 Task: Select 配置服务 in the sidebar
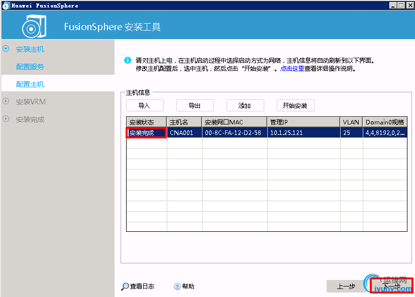(30, 67)
